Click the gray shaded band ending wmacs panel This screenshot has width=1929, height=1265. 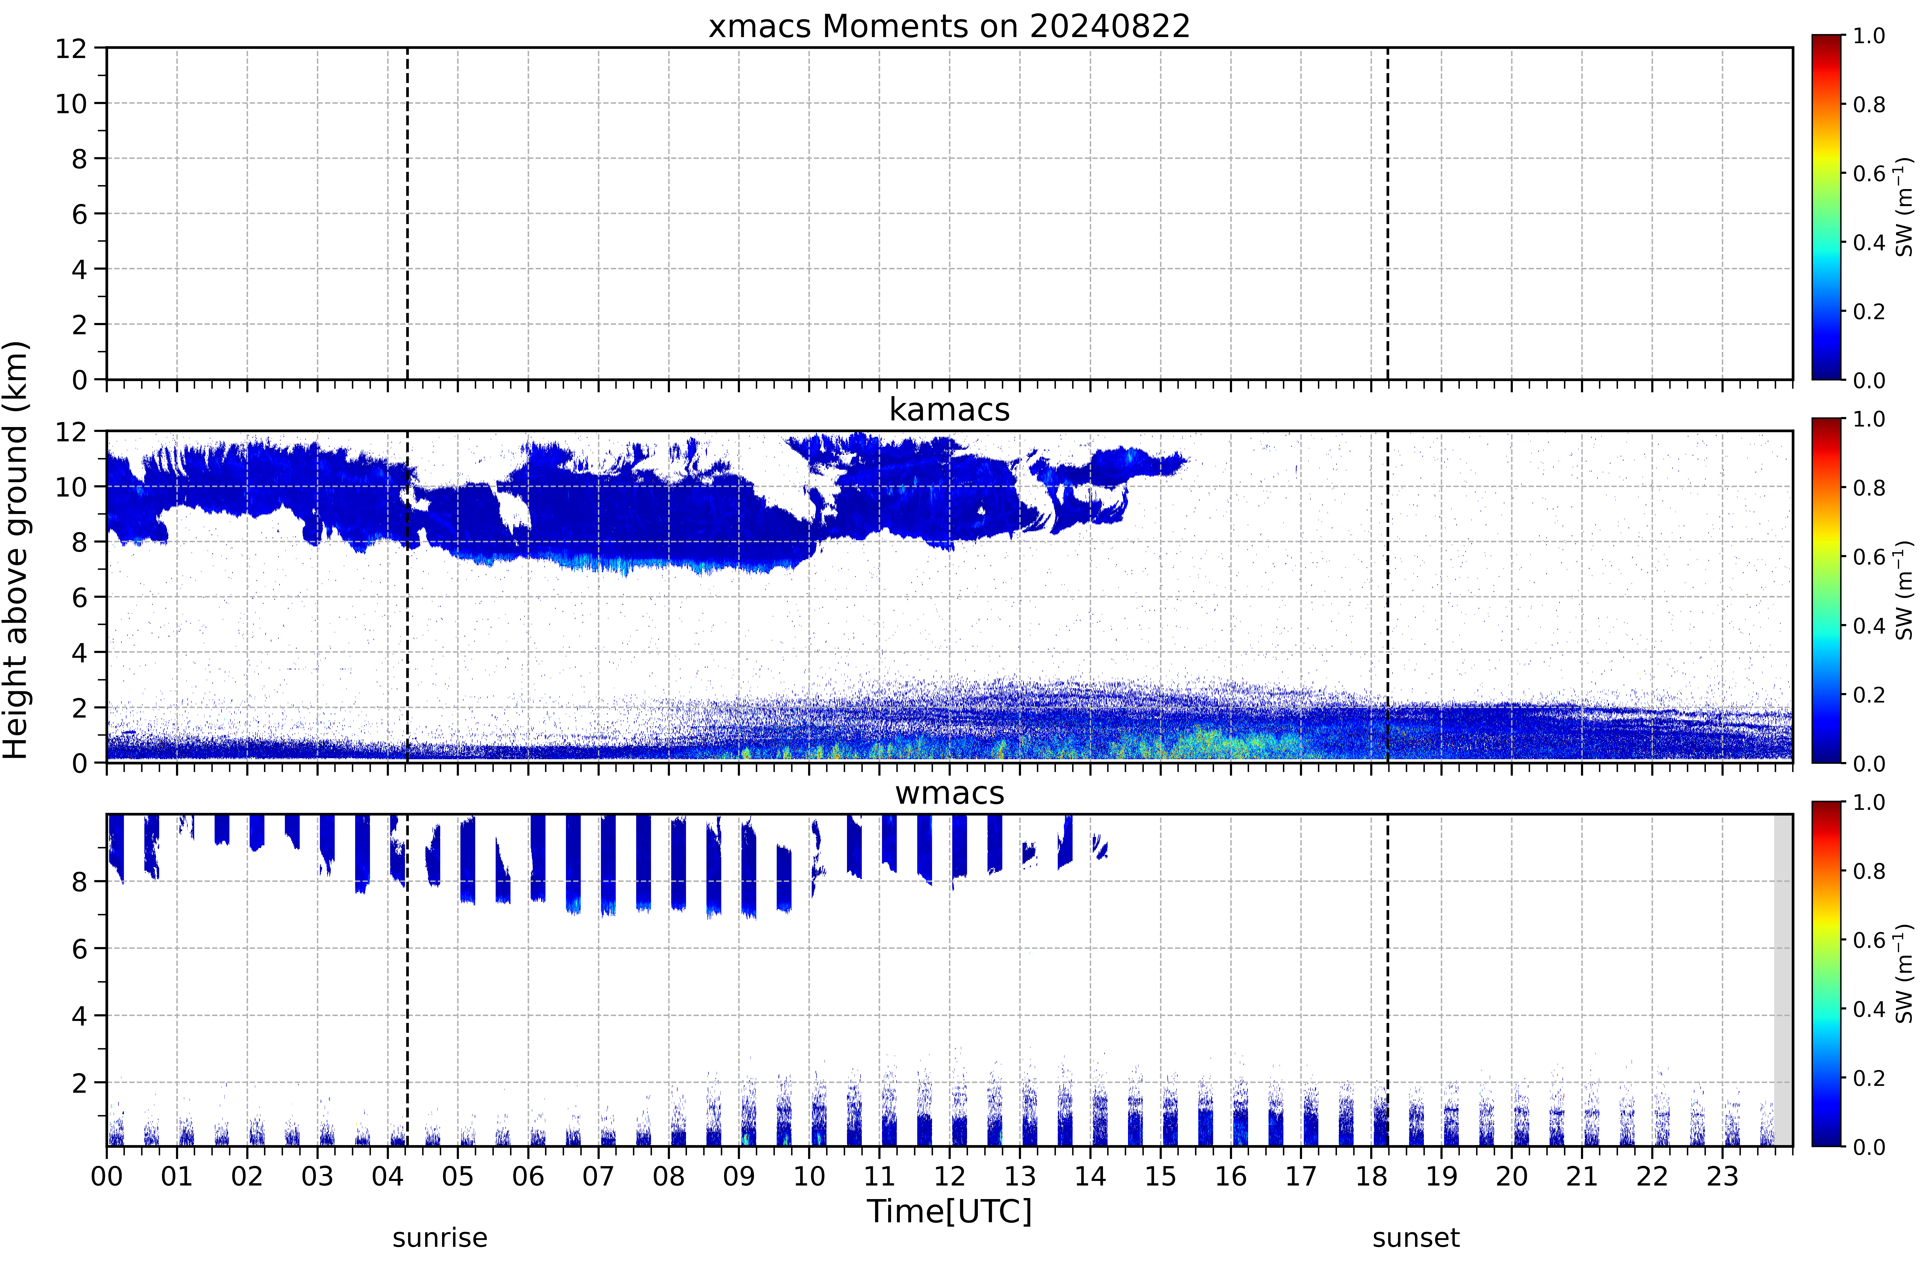click(x=1783, y=980)
